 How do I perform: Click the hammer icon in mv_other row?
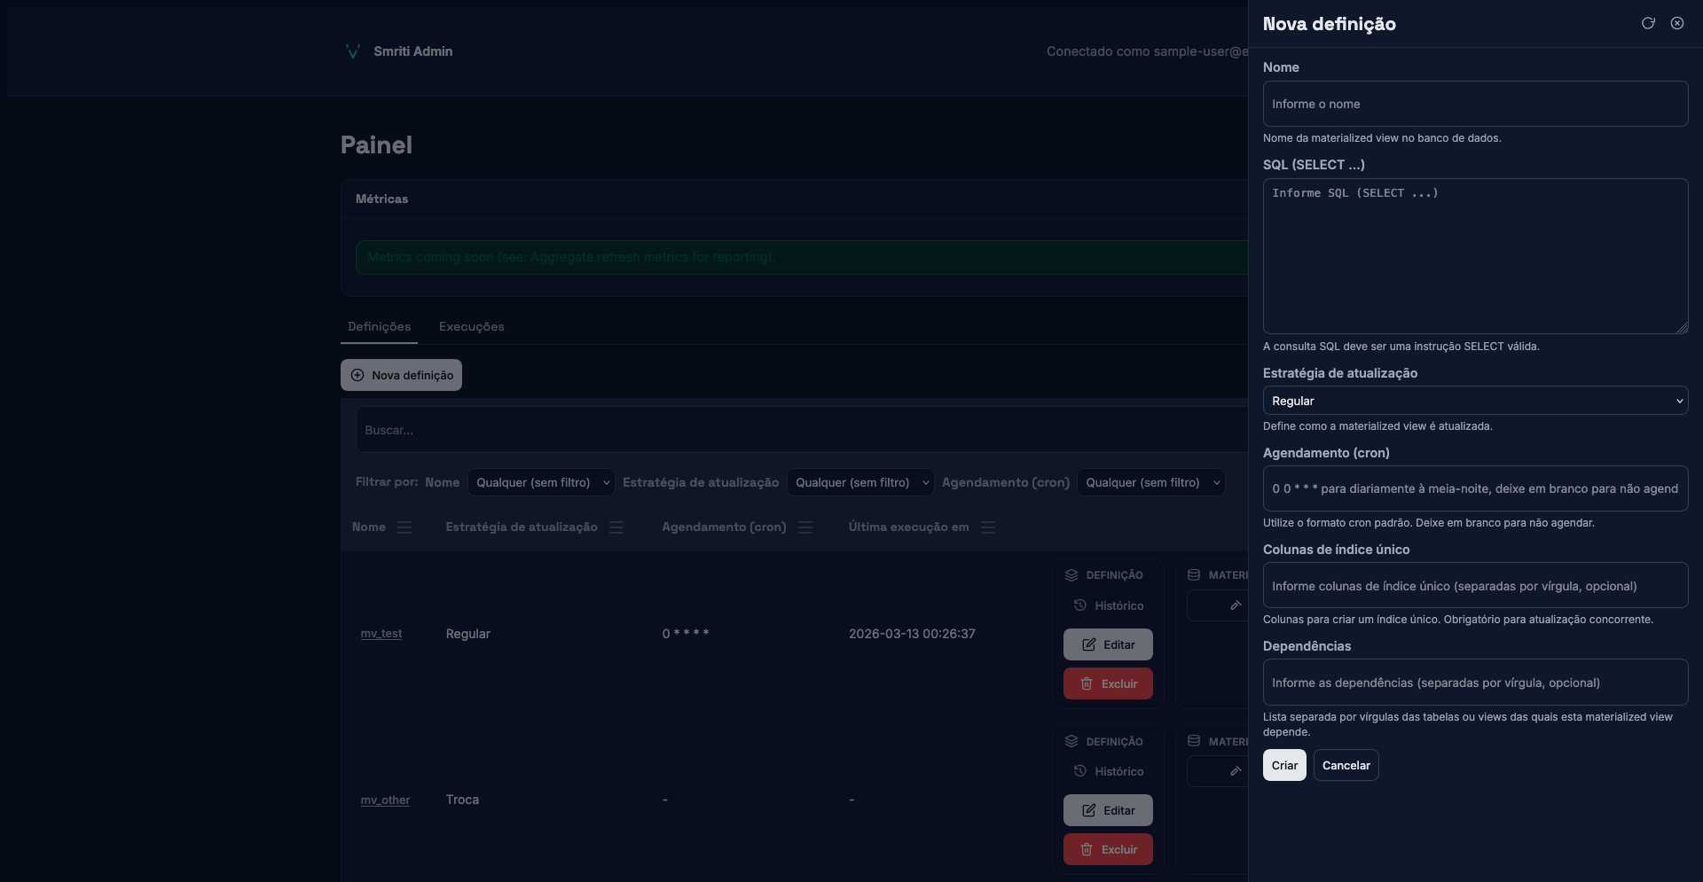click(x=1235, y=771)
